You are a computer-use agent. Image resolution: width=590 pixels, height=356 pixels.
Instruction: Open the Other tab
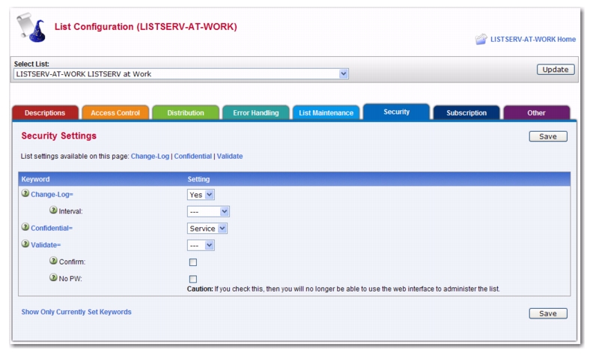point(537,112)
